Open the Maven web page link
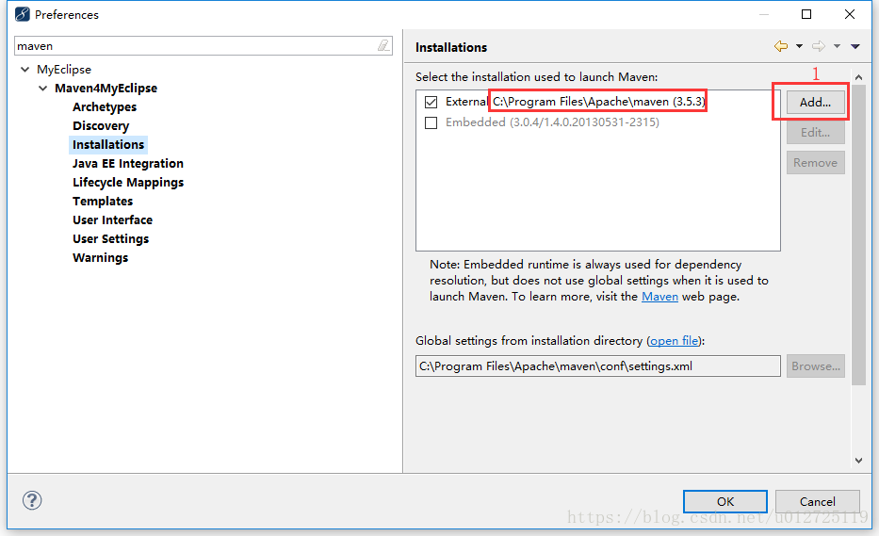879x536 pixels. (x=659, y=297)
